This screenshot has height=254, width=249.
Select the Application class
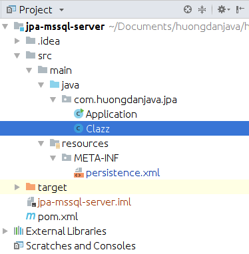(x=111, y=114)
